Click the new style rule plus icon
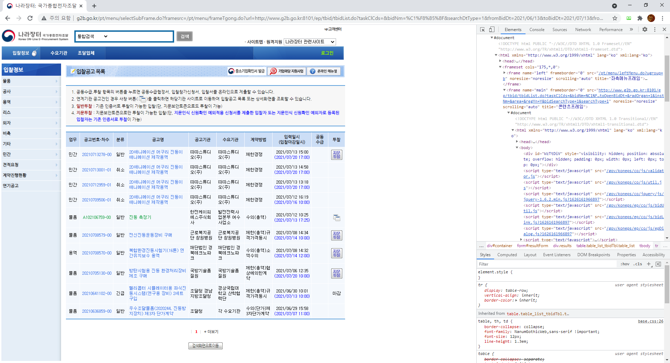Viewport: 670px width, 363px height. [x=649, y=264]
